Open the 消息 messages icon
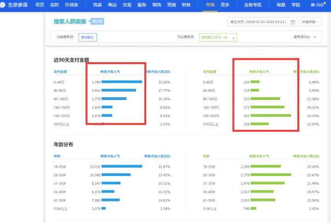The height and width of the screenshot is (223, 331). 313,5
